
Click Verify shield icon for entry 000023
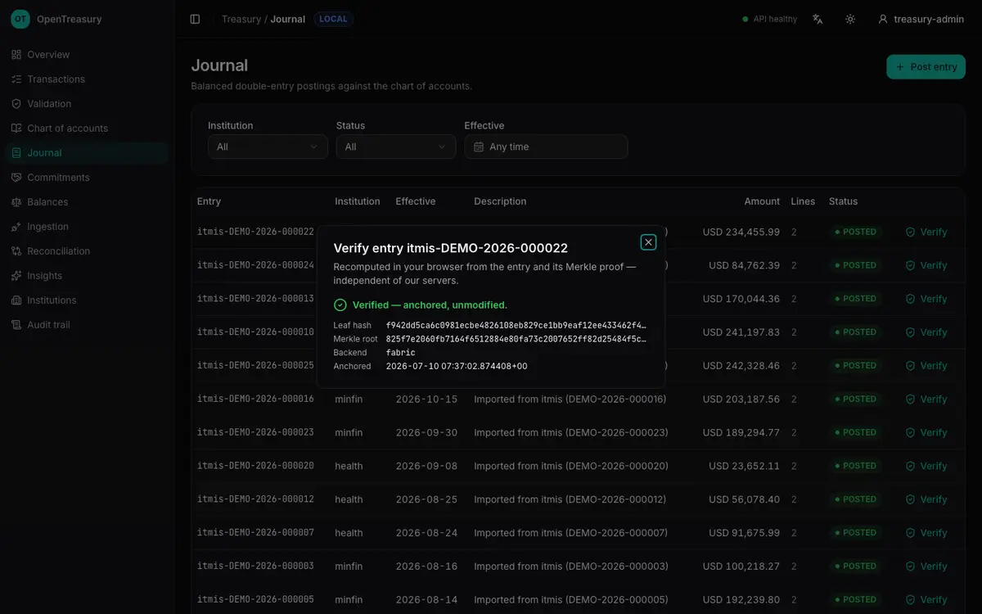910,432
